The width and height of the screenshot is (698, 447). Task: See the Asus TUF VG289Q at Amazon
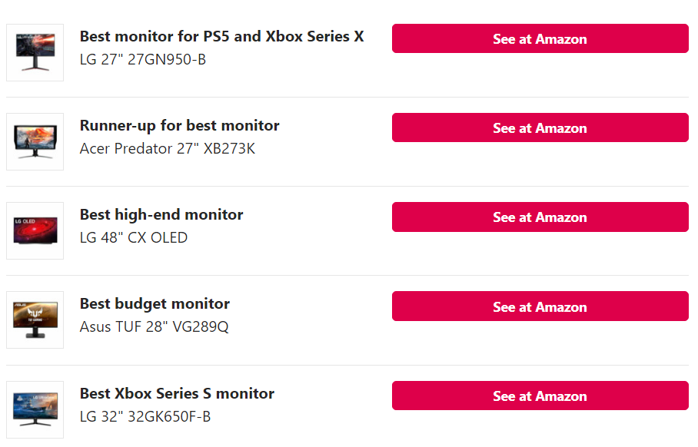(540, 306)
